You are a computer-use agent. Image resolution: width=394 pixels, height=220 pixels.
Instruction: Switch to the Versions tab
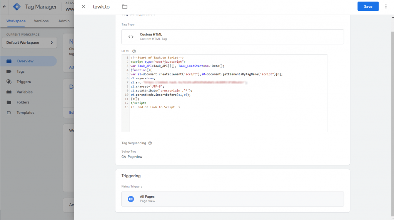pyautogui.click(x=41, y=21)
